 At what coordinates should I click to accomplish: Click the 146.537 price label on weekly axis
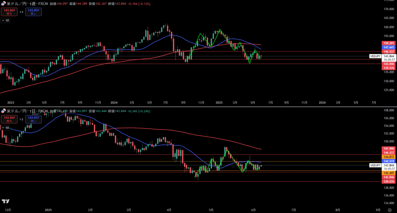tap(388, 52)
